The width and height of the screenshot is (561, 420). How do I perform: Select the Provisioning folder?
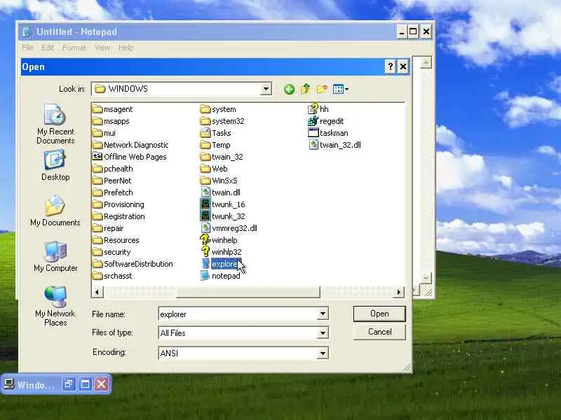pyautogui.click(x=119, y=204)
